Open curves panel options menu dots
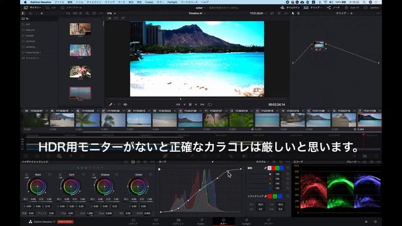 [288, 162]
